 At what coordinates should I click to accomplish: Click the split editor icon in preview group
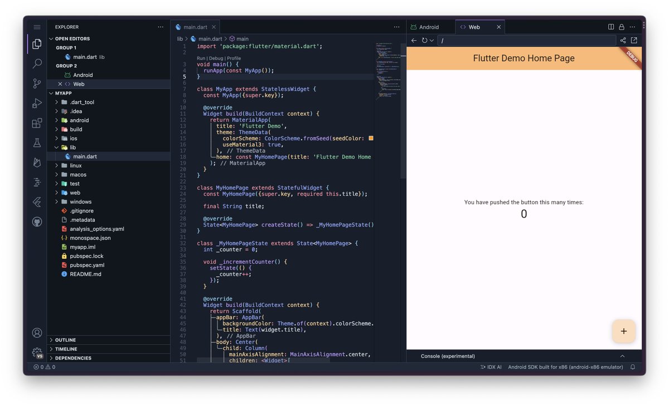pyautogui.click(x=611, y=27)
